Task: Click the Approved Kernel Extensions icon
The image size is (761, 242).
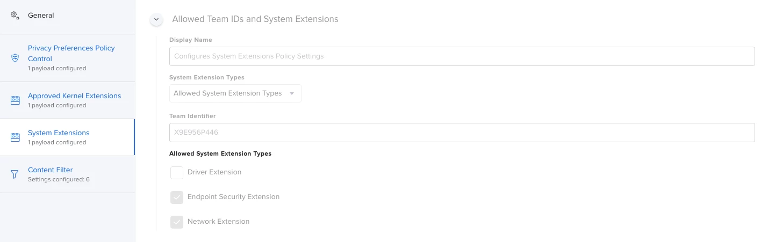Action: tap(15, 100)
